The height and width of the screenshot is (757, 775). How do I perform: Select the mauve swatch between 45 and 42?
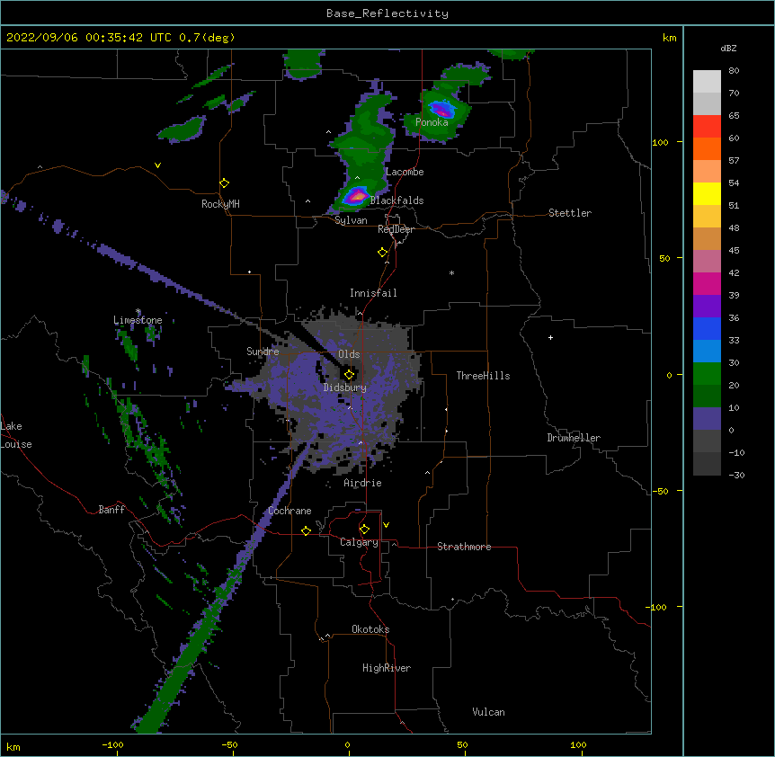(707, 261)
